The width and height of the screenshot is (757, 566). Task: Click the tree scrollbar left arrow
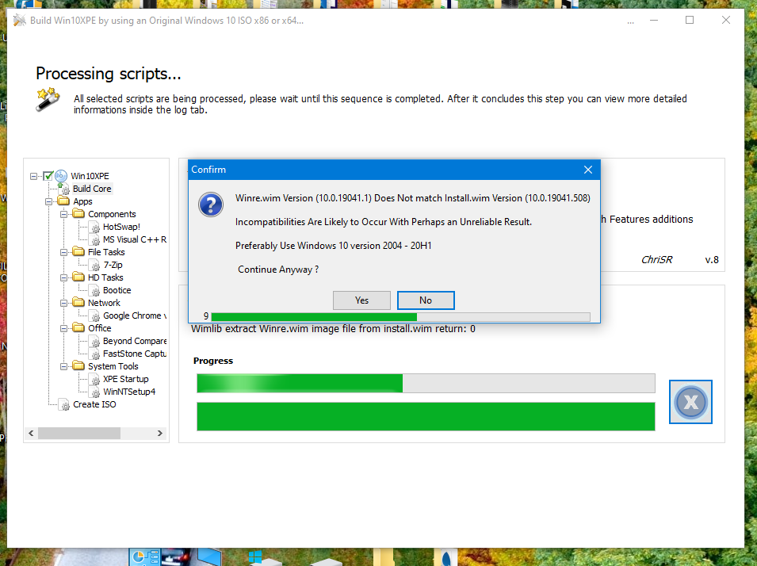click(x=31, y=433)
